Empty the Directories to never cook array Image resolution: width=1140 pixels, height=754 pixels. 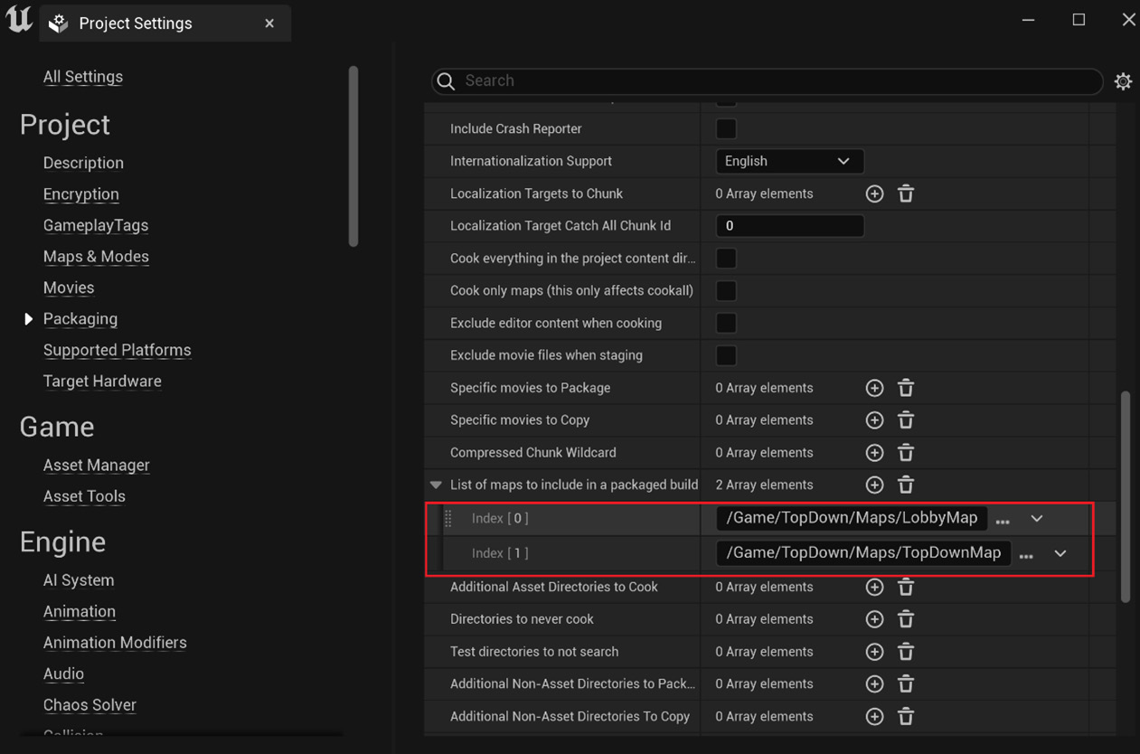pyautogui.click(x=906, y=619)
